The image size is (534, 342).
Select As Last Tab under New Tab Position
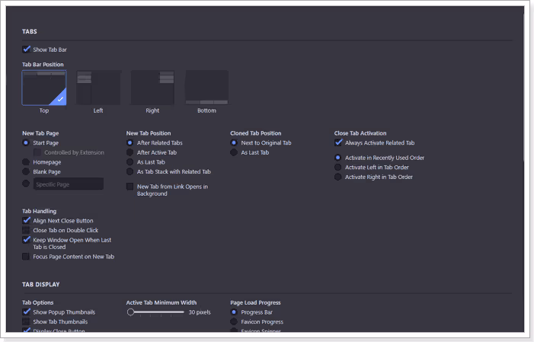tap(130, 161)
